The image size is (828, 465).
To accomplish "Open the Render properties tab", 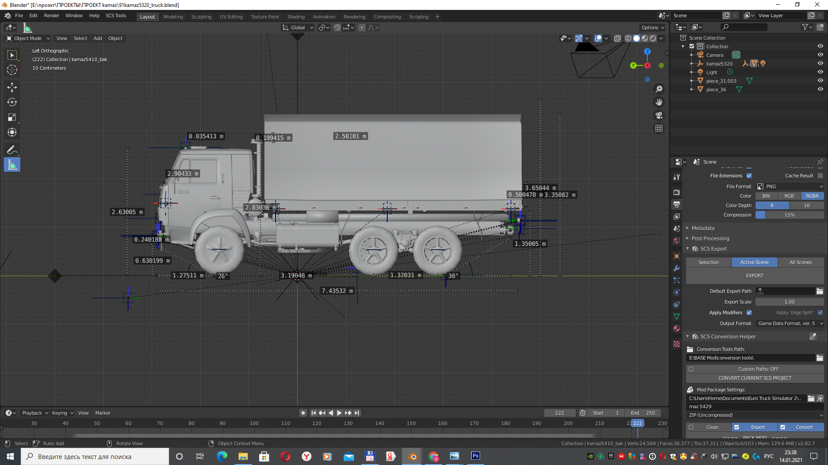I will pyautogui.click(x=677, y=192).
